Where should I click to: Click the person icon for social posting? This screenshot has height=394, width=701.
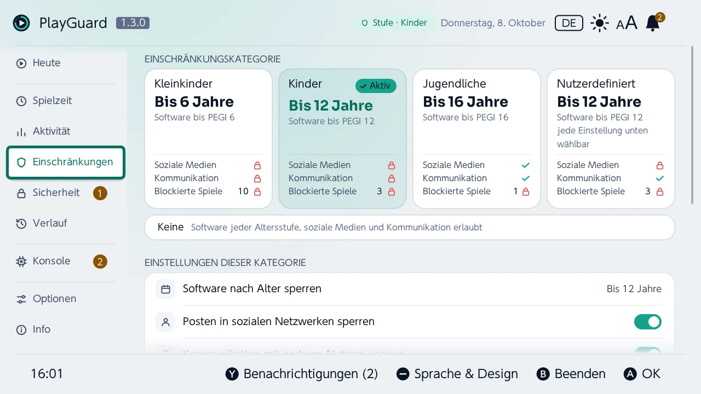[x=165, y=322]
